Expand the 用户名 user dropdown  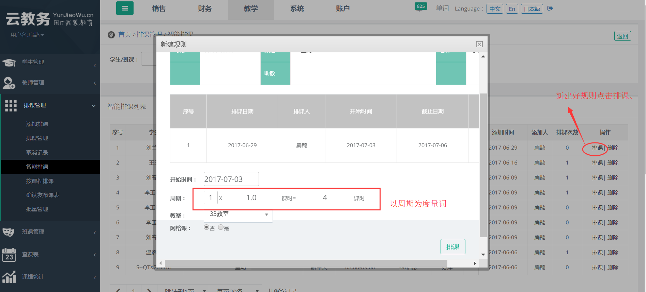[x=27, y=35]
